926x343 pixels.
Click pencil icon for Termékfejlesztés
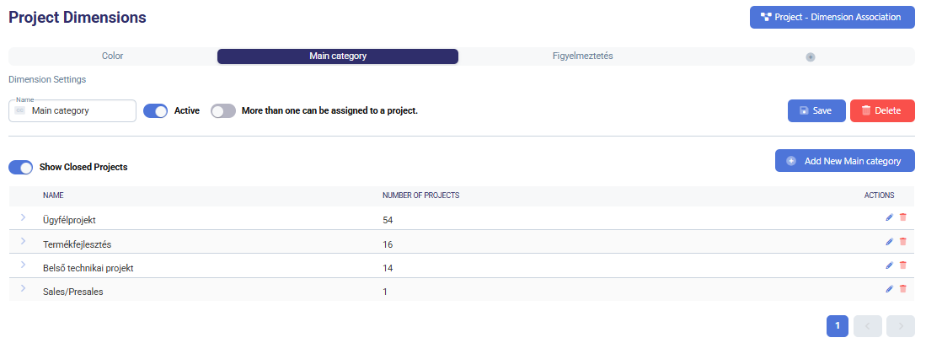889,242
